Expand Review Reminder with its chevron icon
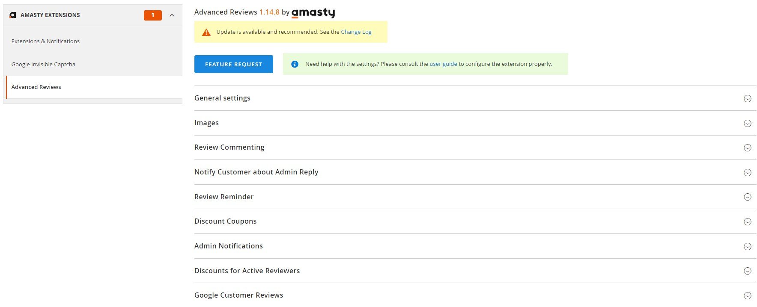Screen dimensions: 757x307 click(748, 197)
